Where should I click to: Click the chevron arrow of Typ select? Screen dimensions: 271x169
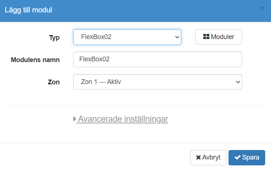coord(177,37)
